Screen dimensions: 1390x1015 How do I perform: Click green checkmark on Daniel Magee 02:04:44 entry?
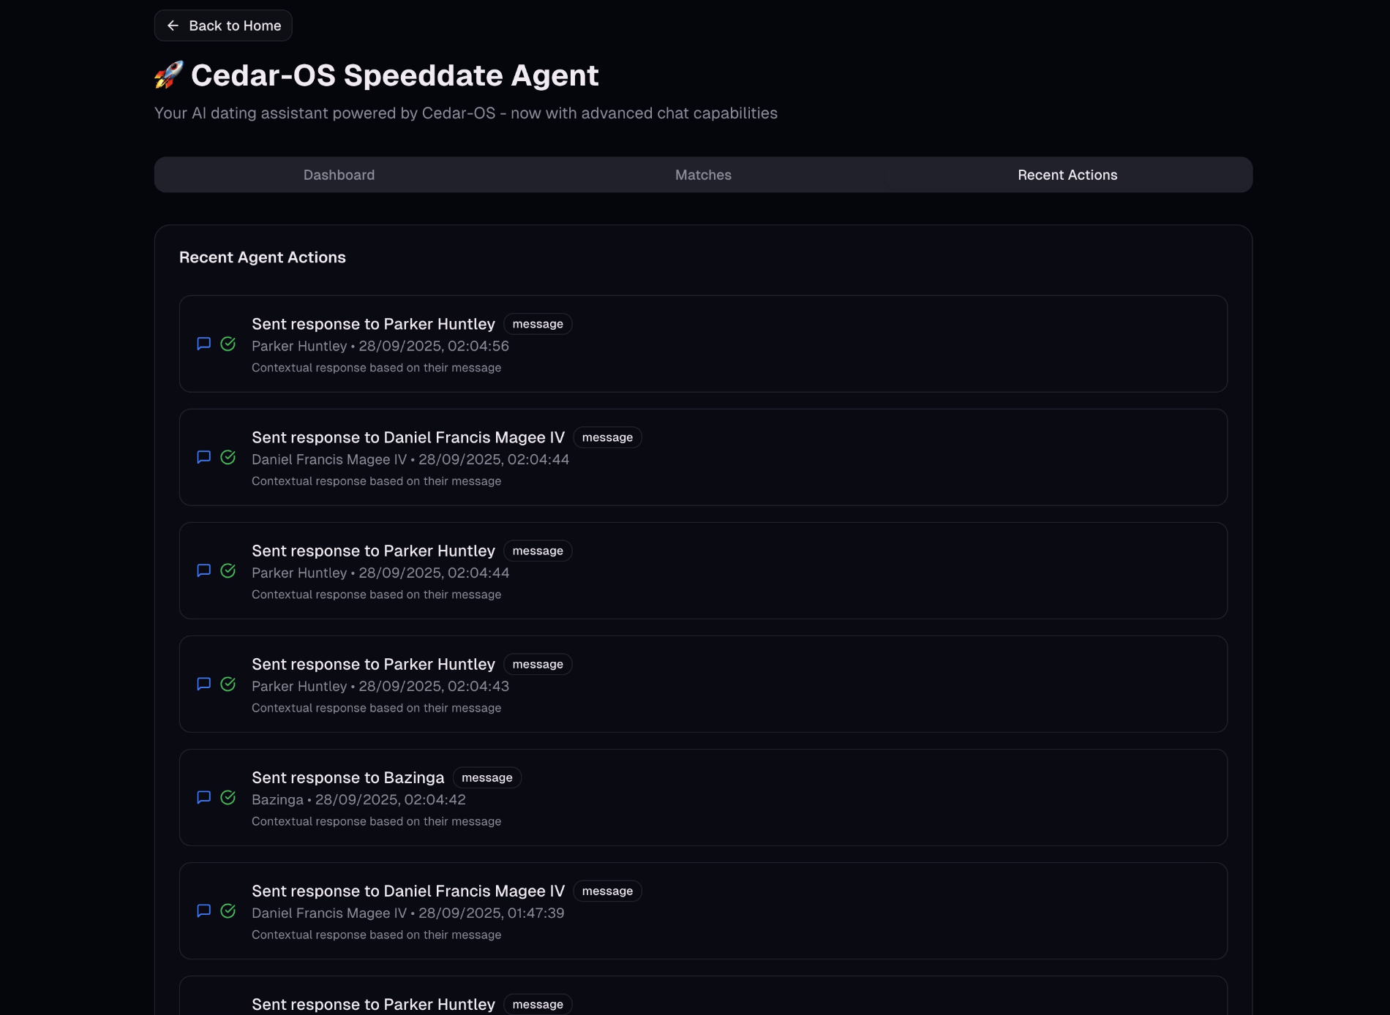coord(228,457)
